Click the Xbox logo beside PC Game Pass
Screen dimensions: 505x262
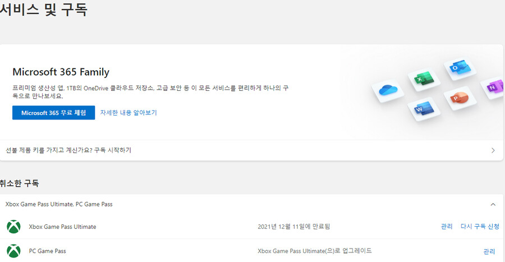point(13,251)
